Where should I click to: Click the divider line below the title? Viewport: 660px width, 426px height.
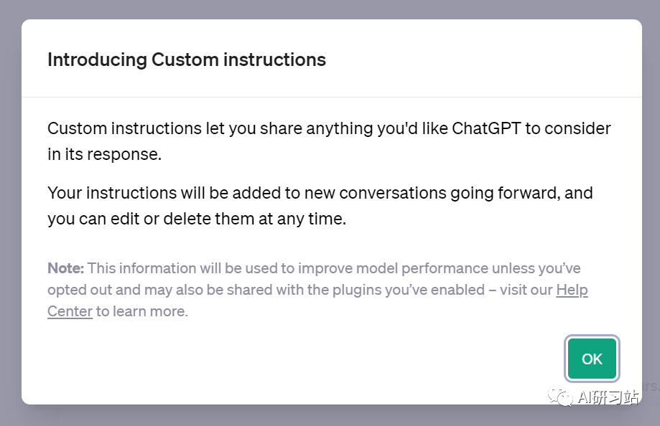coord(332,97)
